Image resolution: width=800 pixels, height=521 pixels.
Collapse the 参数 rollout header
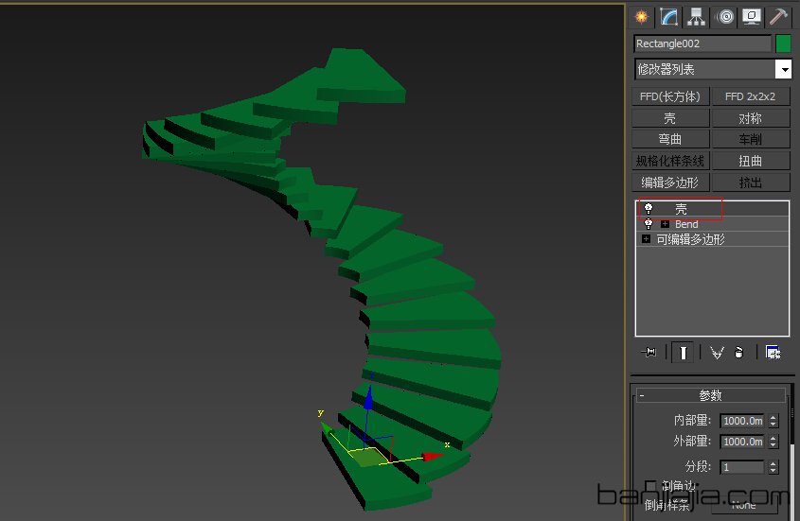coord(710,395)
